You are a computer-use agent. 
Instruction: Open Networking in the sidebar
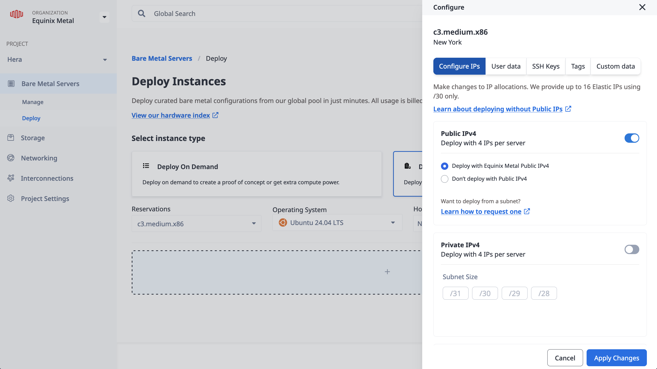39,158
